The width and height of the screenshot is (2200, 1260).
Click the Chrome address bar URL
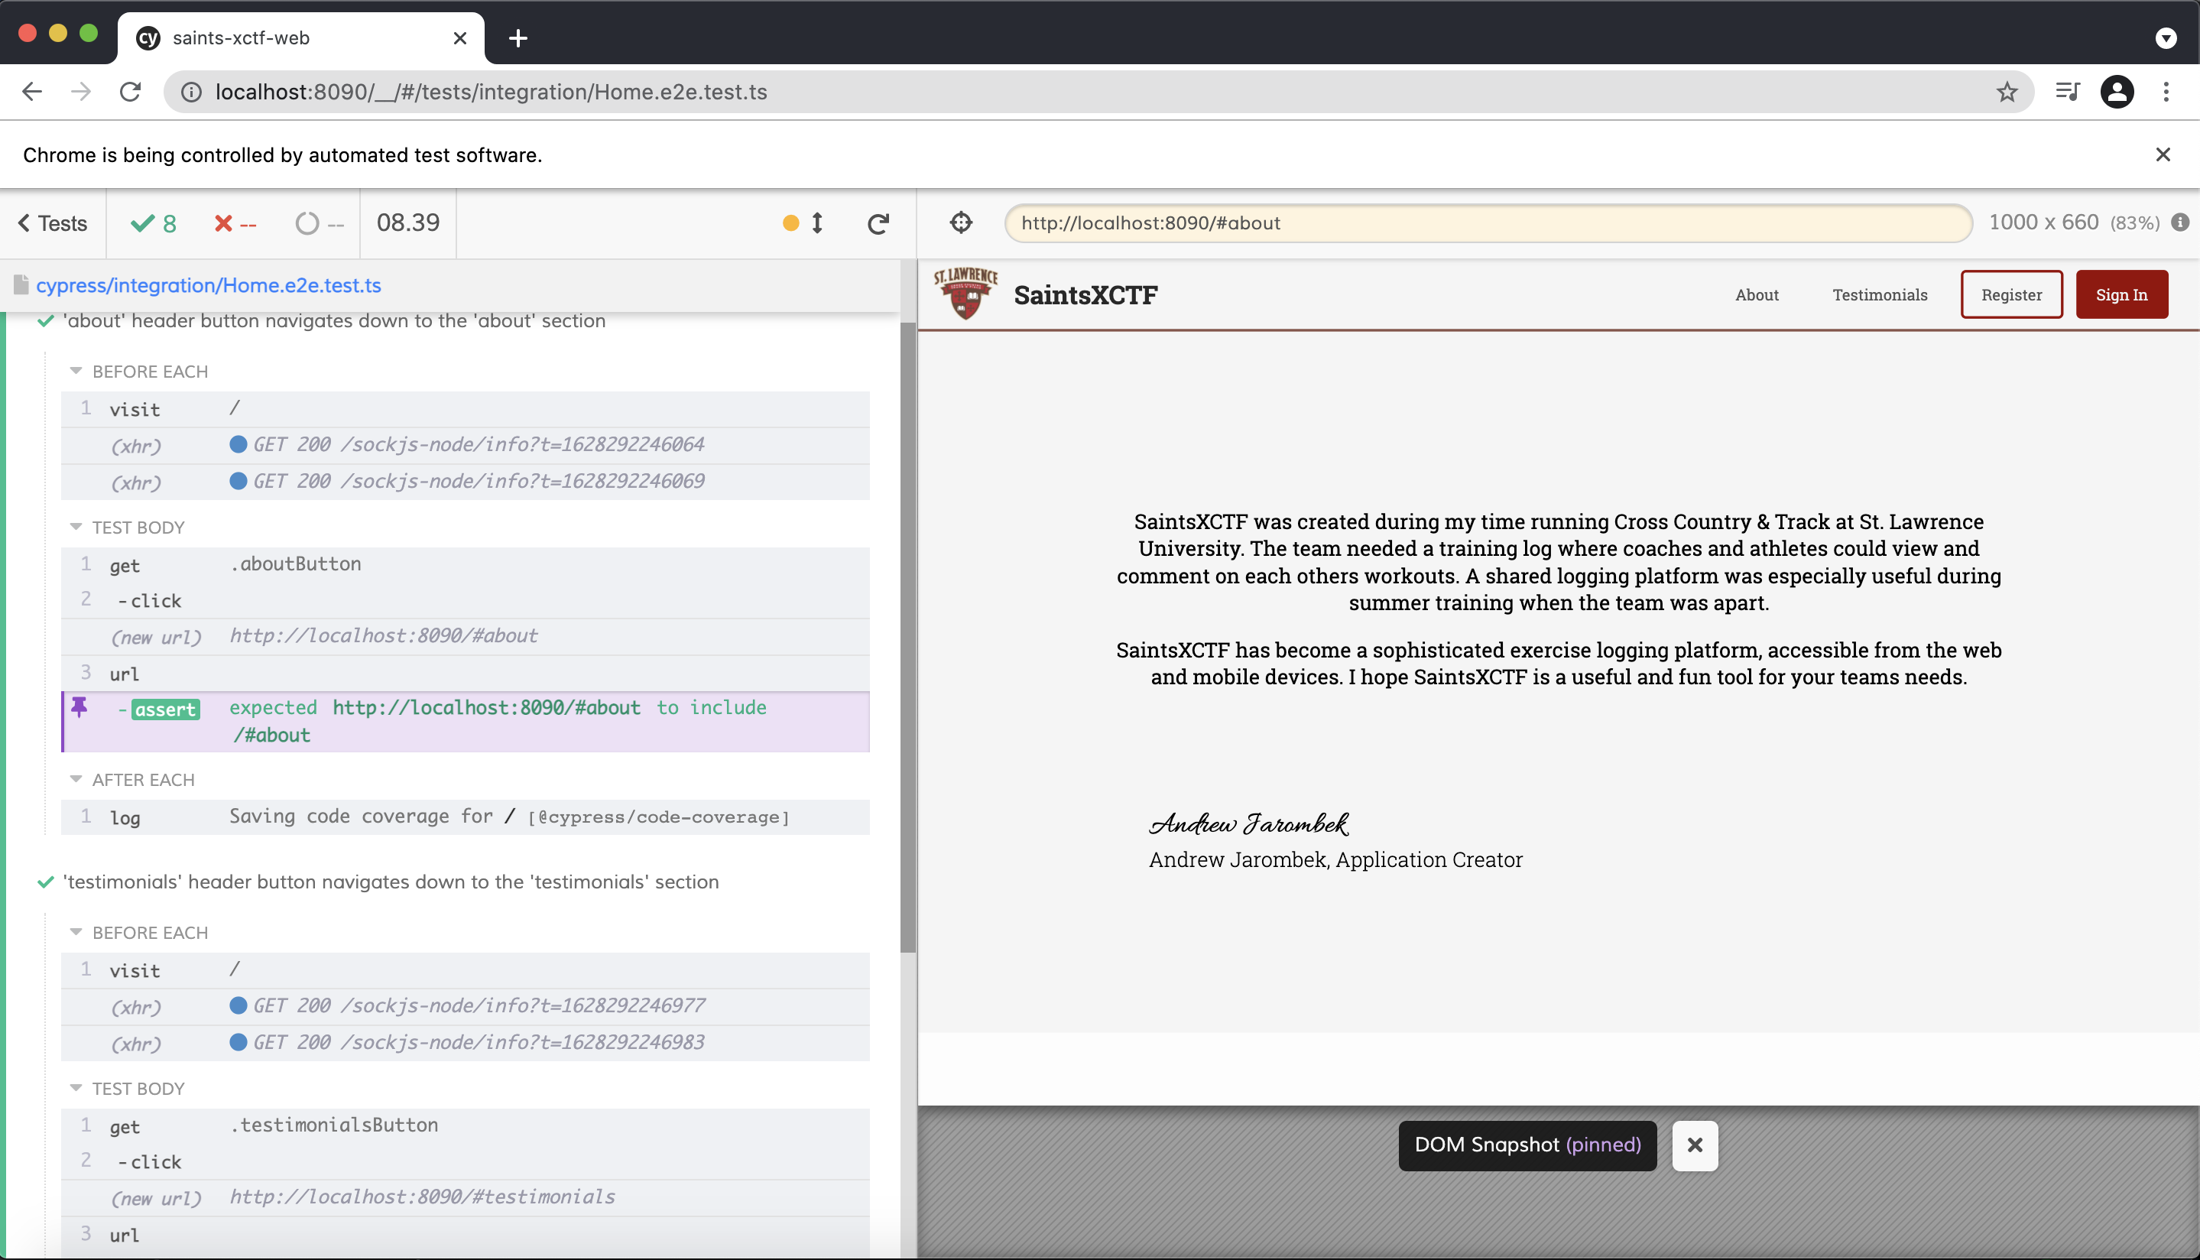coord(492,92)
